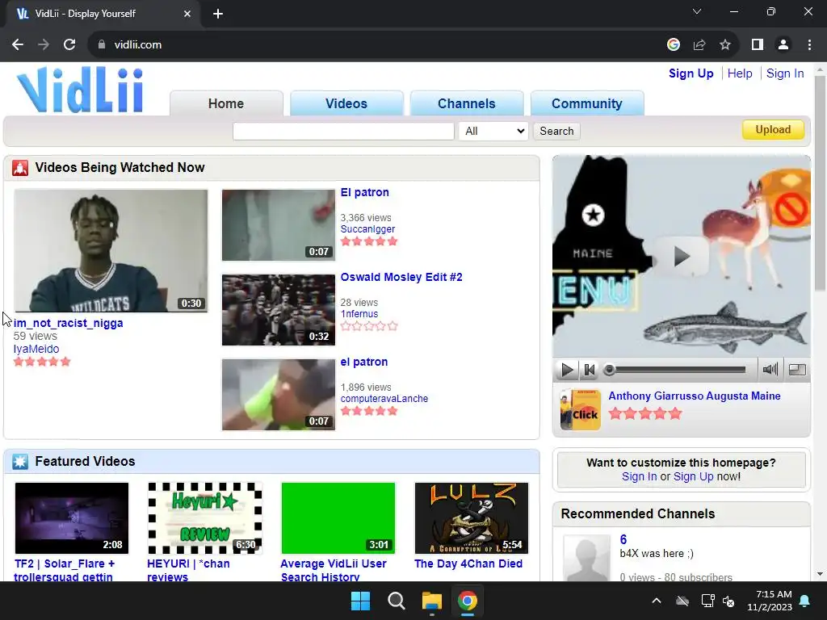Open the computeravaLanche channel link
827x620 pixels.
[384, 399]
